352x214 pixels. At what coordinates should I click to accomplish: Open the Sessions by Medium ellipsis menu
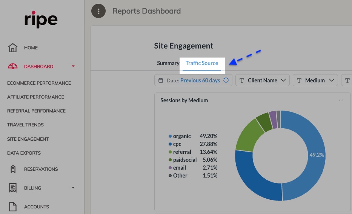click(341, 100)
